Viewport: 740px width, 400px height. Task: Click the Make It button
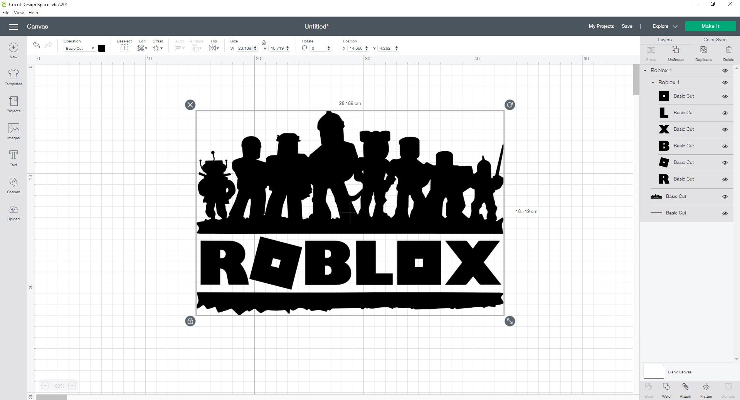(x=710, y=26)
